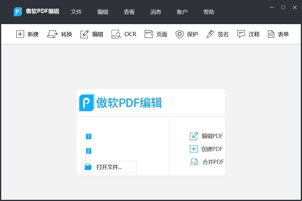Choose 编辑PDF in the start panel
The image size is (302, 201).
[x=207, y=136]
